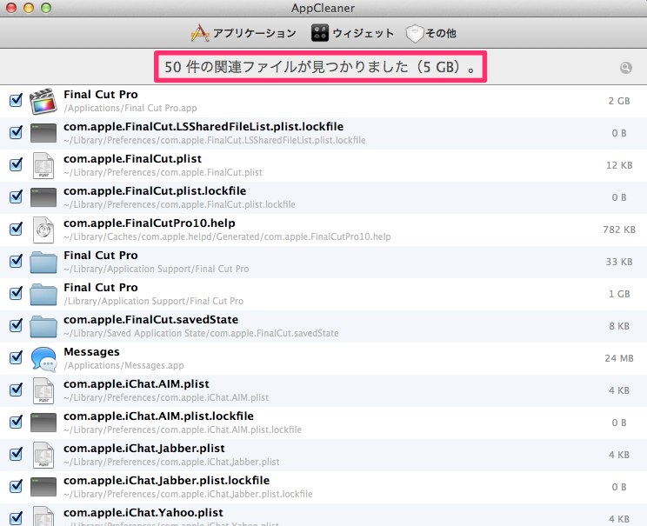Toggle com.apple.iChat.Jabber.plist checkbox
The image size is (647, 526).
(x=17, y=454)
